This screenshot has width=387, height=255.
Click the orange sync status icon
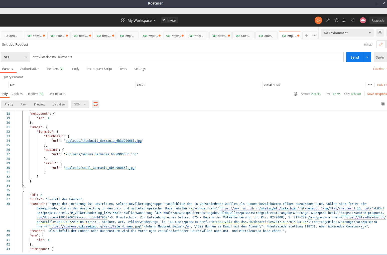[318, 20]
